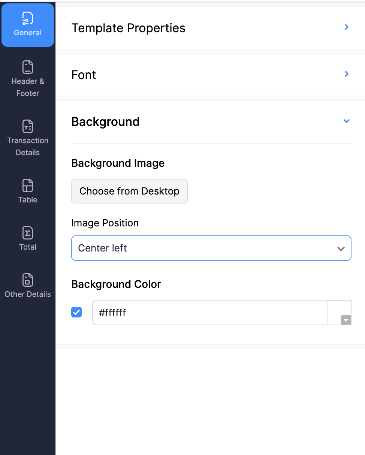Screen dimensions: 365x455
Task: Open the background color swatch picker
Action: coord(340,313)
